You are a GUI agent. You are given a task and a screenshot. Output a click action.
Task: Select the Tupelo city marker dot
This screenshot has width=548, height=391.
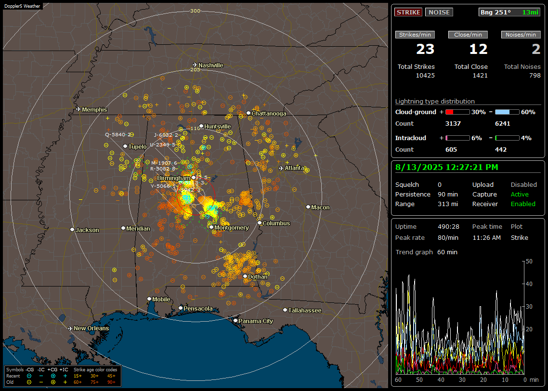[x=125, y=146]
